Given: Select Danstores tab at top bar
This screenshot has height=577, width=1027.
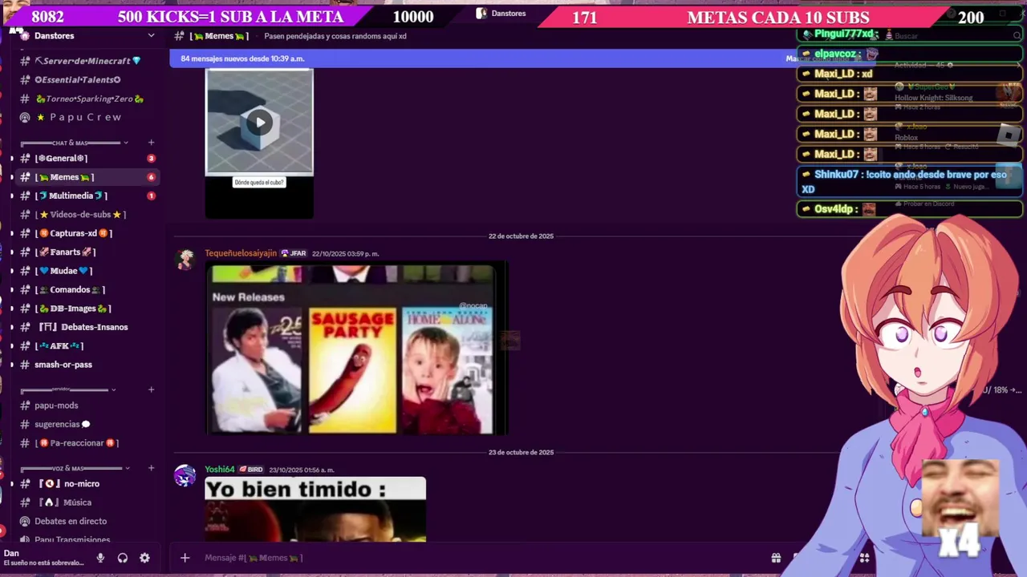Looking at the screenshot, I should point(501,14).
